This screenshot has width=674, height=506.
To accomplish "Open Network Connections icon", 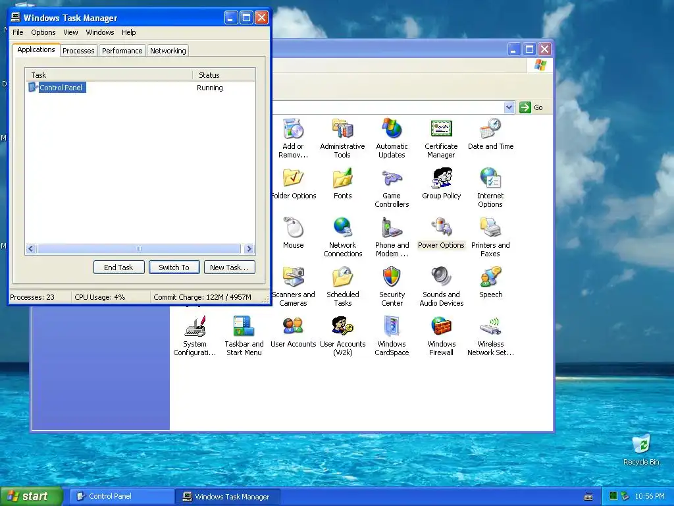I will (342, 237).
